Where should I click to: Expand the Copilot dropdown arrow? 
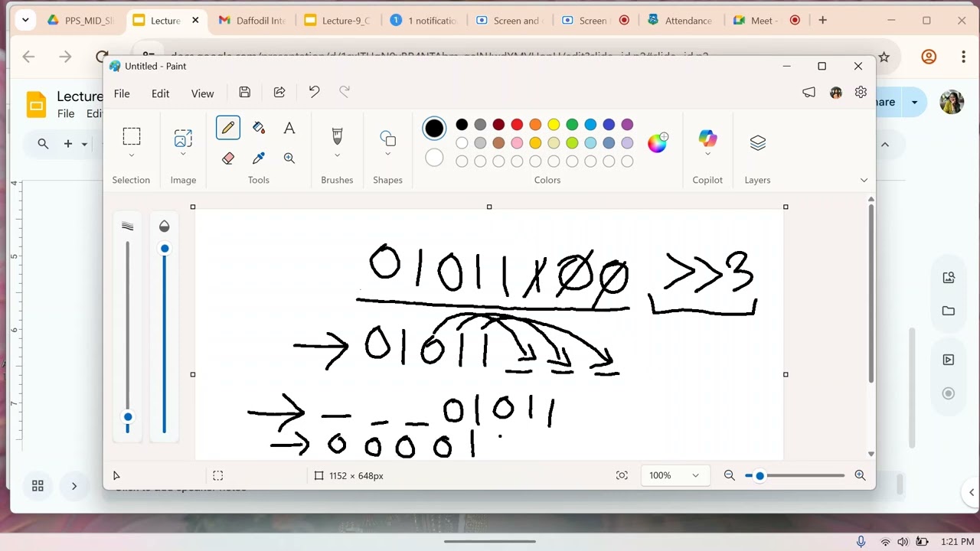(707, 155)
